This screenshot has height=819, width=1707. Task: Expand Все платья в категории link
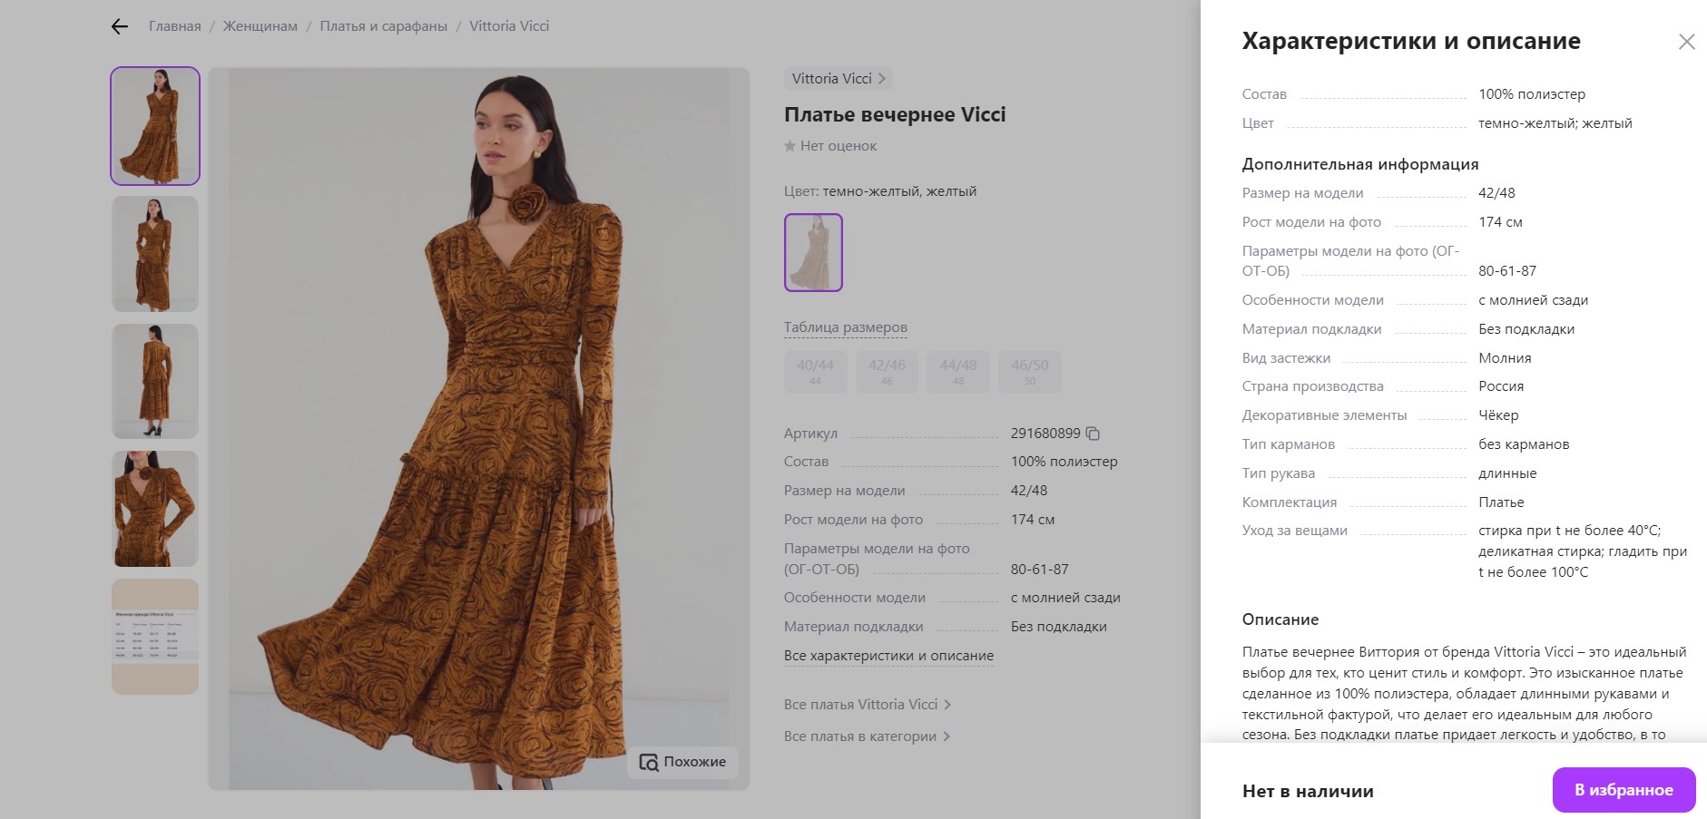coord(867,736)
